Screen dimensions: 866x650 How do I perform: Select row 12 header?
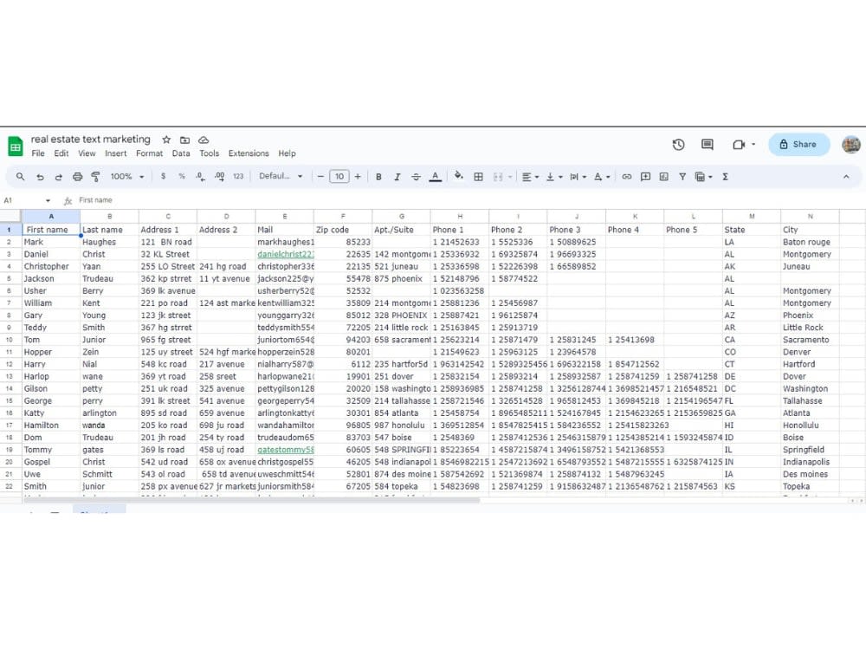[x=10, y=364]
